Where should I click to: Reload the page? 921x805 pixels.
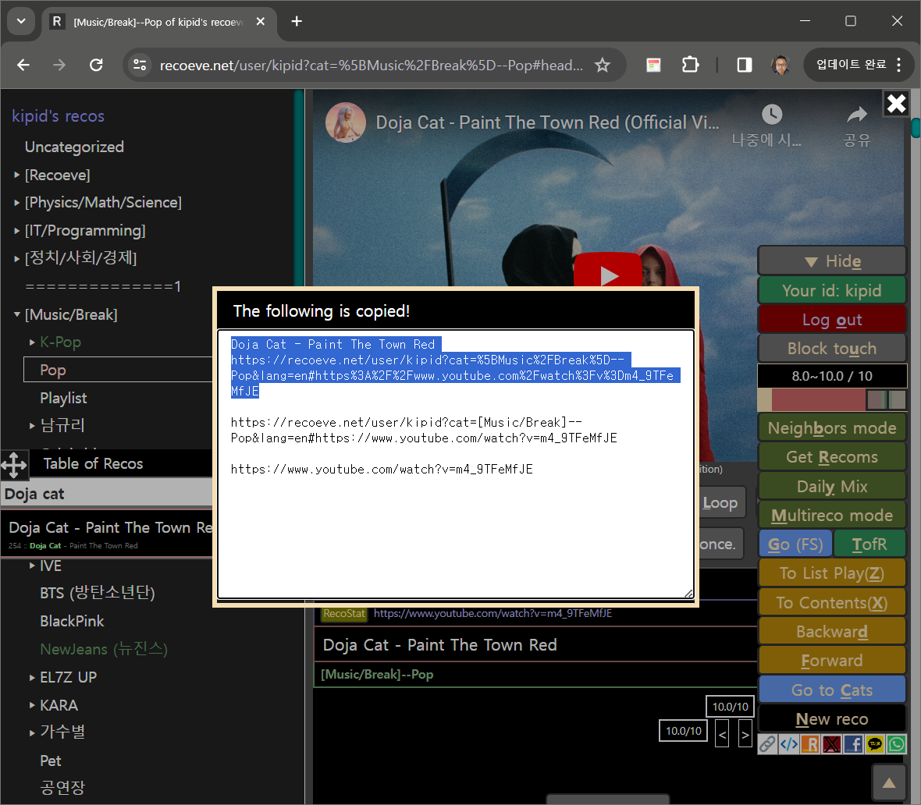click(x=96, y=65)
